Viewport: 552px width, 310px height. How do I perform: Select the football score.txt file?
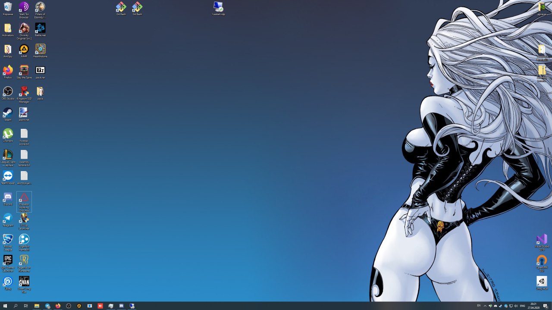click(24, 137)
